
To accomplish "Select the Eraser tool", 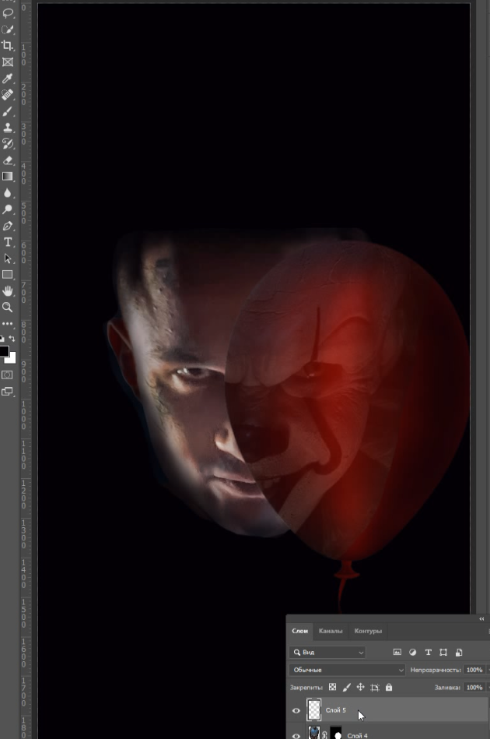I will click(x=8, y=160).
